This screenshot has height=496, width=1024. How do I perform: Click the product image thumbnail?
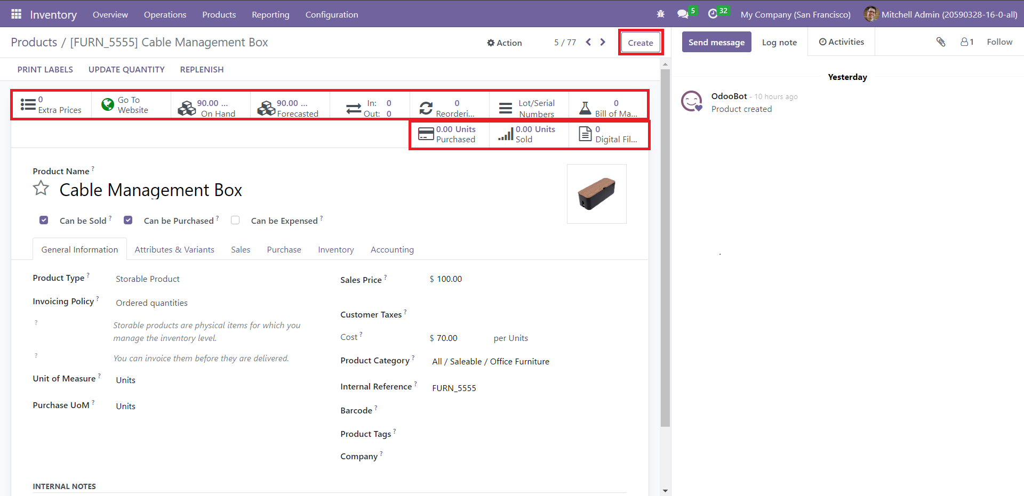(x=597, y=194)
